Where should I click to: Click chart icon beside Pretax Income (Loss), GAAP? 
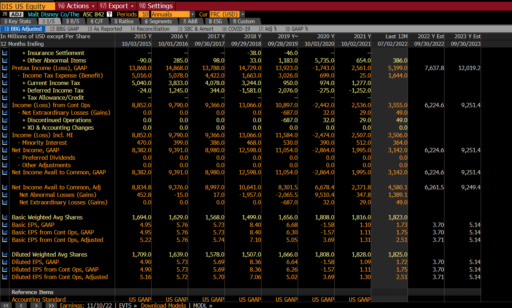click(5, 68)
